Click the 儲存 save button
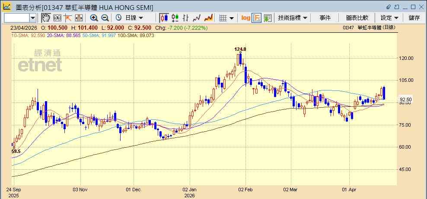 [x=414, y=18]
